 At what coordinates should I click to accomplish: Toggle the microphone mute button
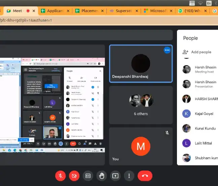coord(61,176)
